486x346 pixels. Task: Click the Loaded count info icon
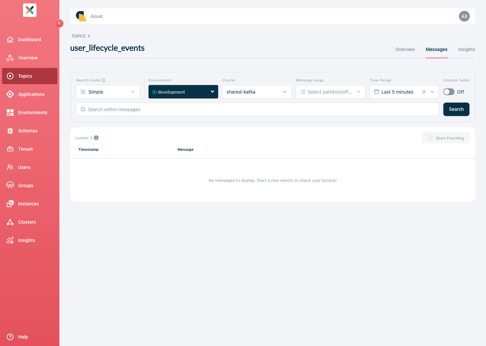(96, 138)
